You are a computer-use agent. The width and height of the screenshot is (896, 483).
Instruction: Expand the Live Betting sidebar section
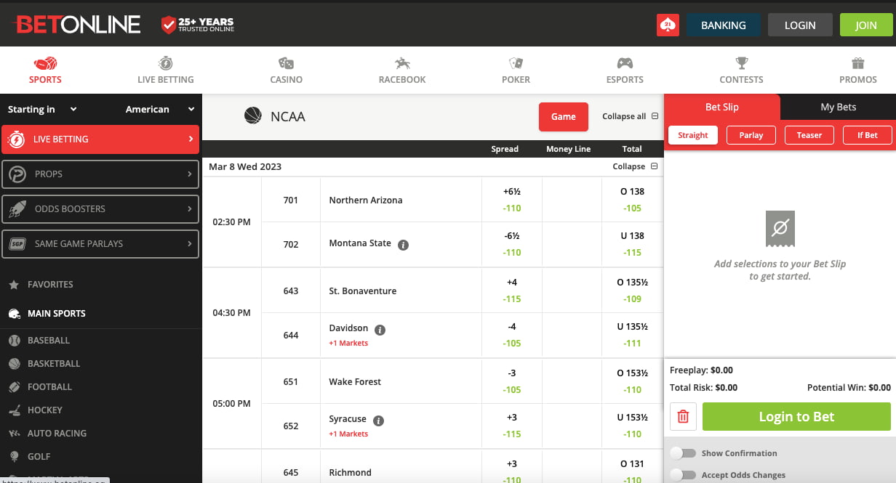(100, 139)
